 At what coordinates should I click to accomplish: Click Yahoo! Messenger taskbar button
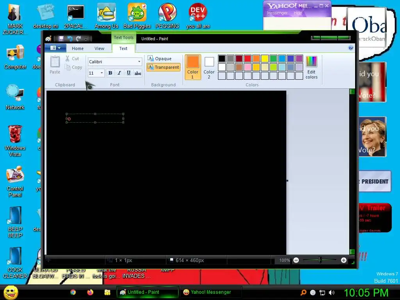pos(211,292)
